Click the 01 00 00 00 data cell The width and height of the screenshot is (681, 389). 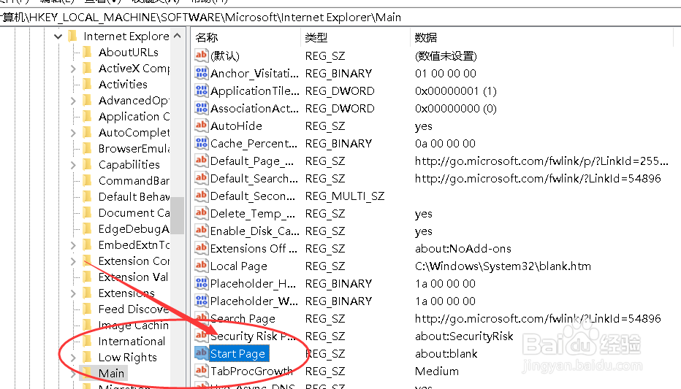tap(446, 73)
